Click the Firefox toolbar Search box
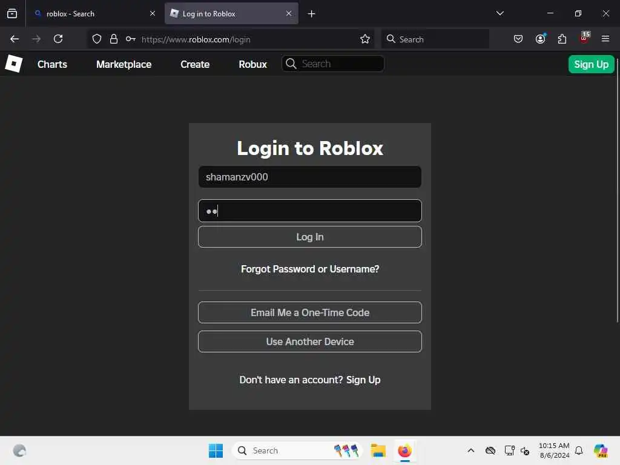The width and height of the screenshot is (620, 465). coord(435,39)
